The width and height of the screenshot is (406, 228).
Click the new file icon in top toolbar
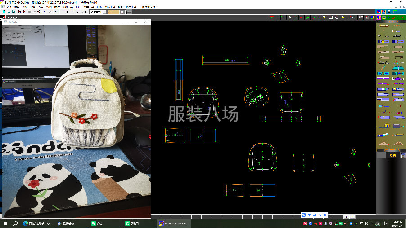(4, 12)
